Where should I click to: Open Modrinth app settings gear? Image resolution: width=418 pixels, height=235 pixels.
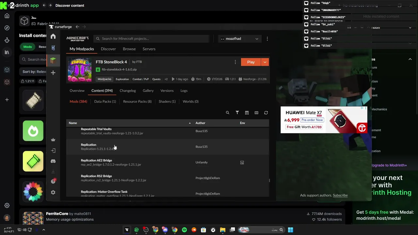7,205
